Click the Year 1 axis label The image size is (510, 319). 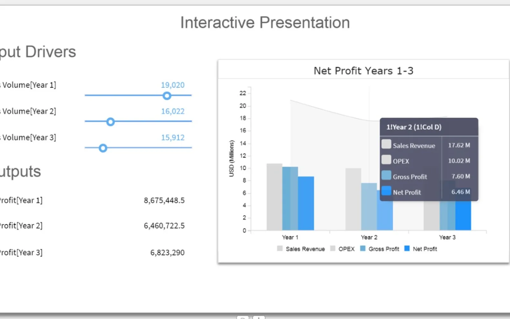click(290, 237)
